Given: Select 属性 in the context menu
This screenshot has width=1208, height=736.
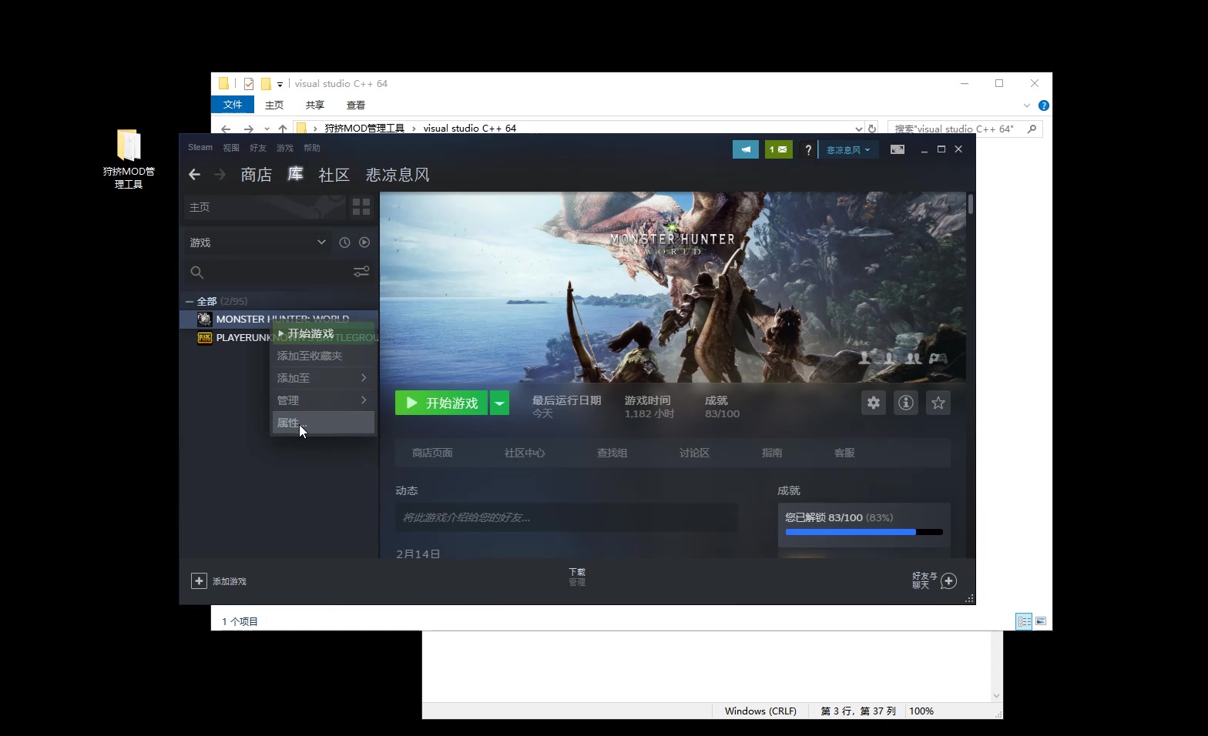Looking at the screenshot, I should (324, 423).
